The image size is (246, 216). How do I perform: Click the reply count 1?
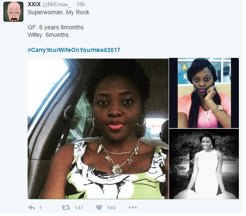click(41, 208)
